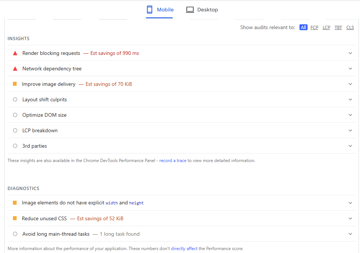Switch to the Mobile tab
Viewport: 360px width, 253px height.
[x=160, y=10]
